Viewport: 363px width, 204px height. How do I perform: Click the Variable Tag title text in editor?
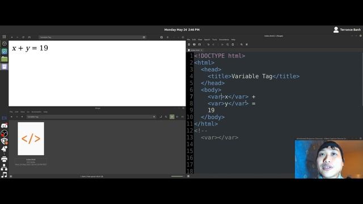(252, 76)
